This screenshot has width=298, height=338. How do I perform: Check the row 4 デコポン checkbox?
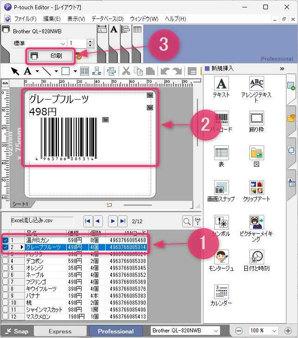(5, 261)
